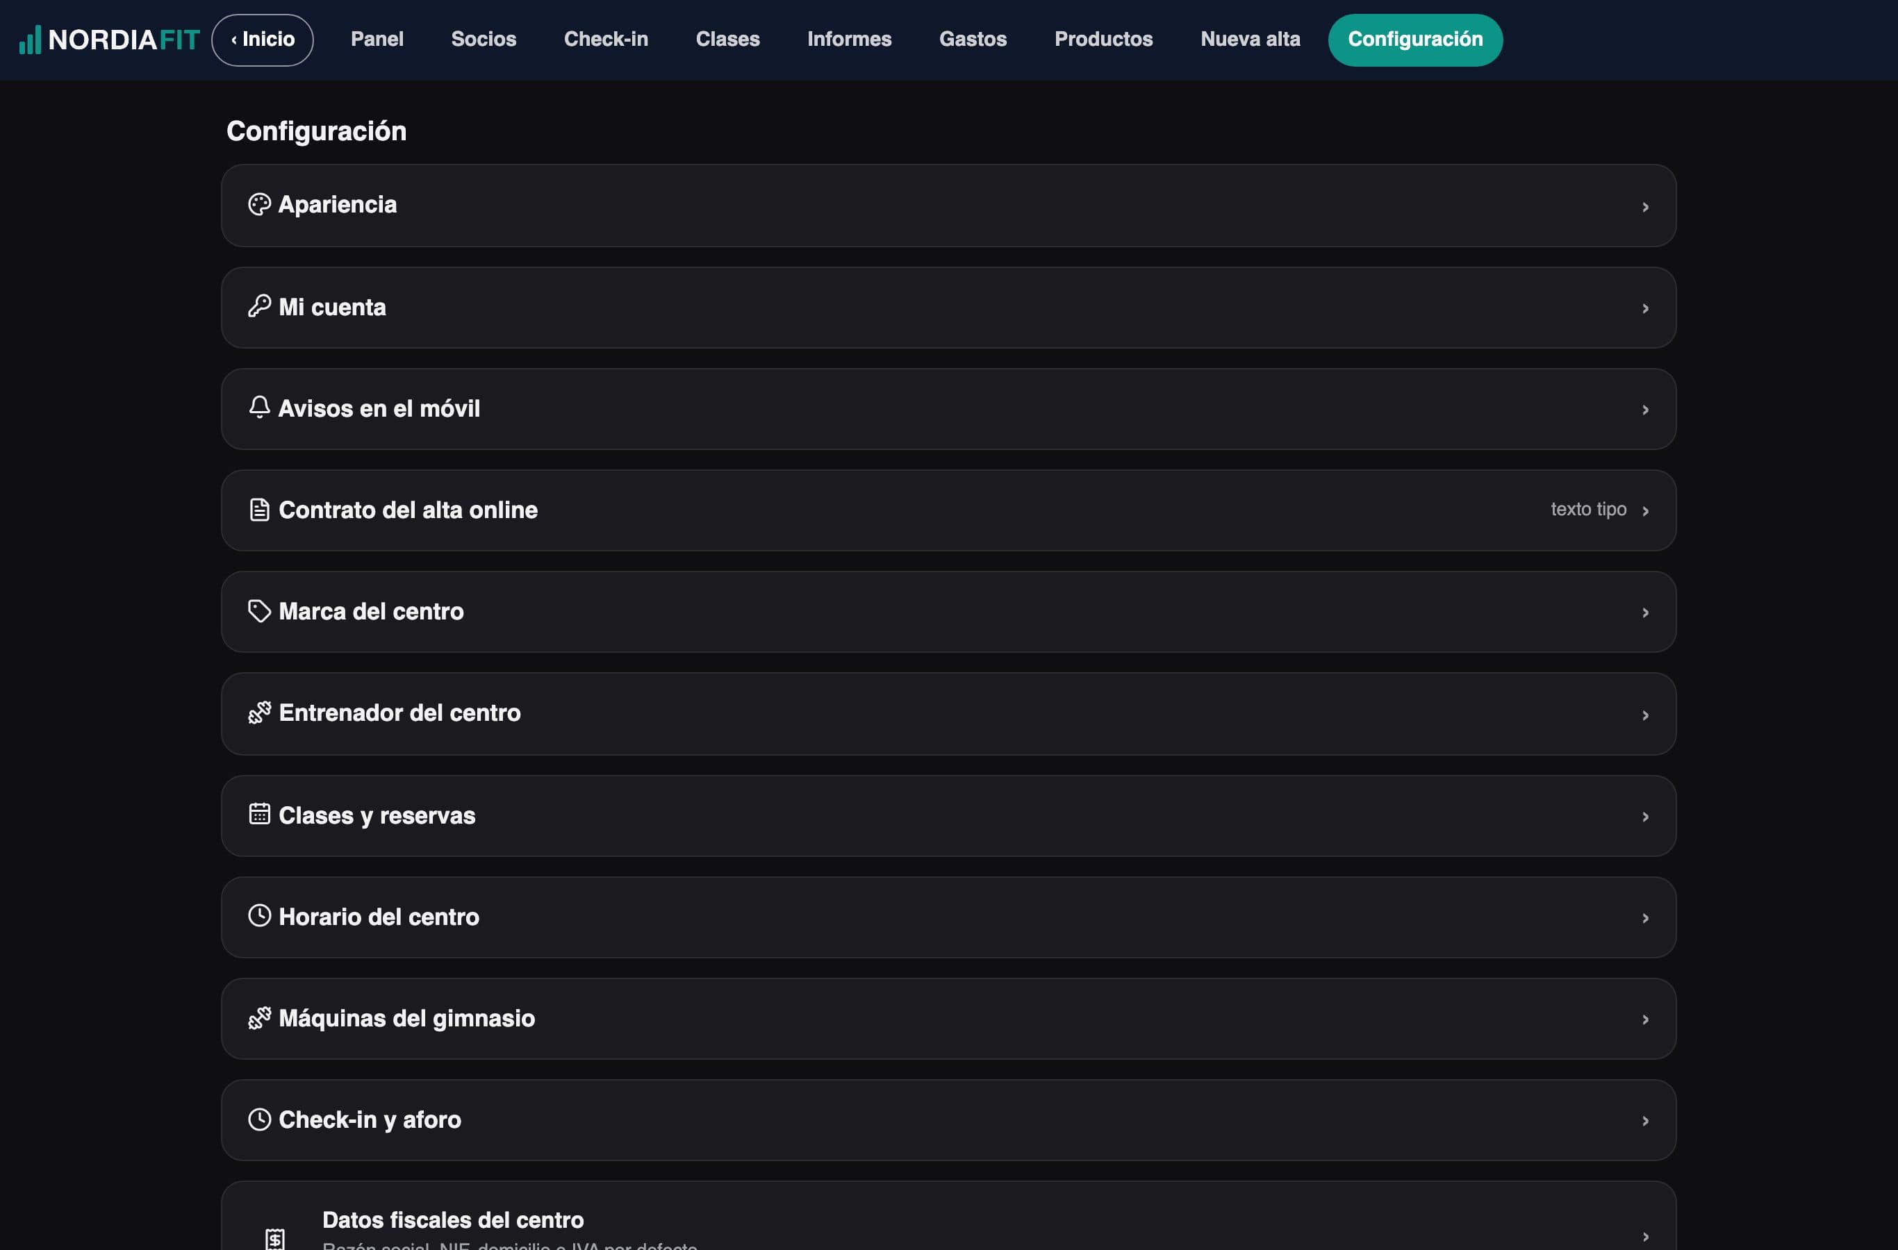Click the 'Contrato del alta online' title

[x=409, y=510]
